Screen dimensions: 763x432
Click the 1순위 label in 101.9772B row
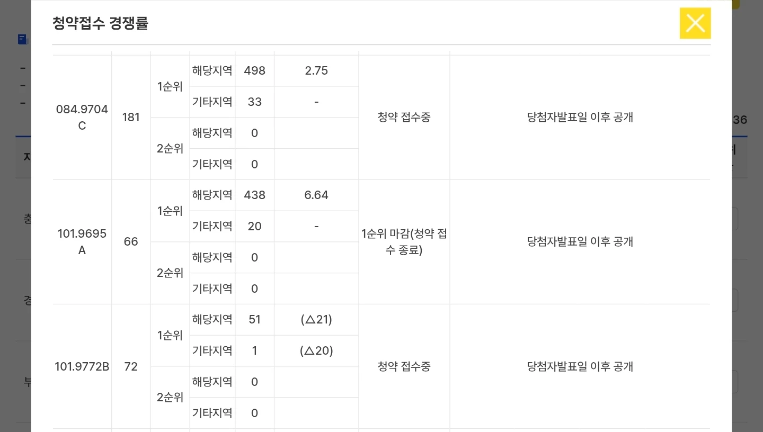[x=170, y=336]
